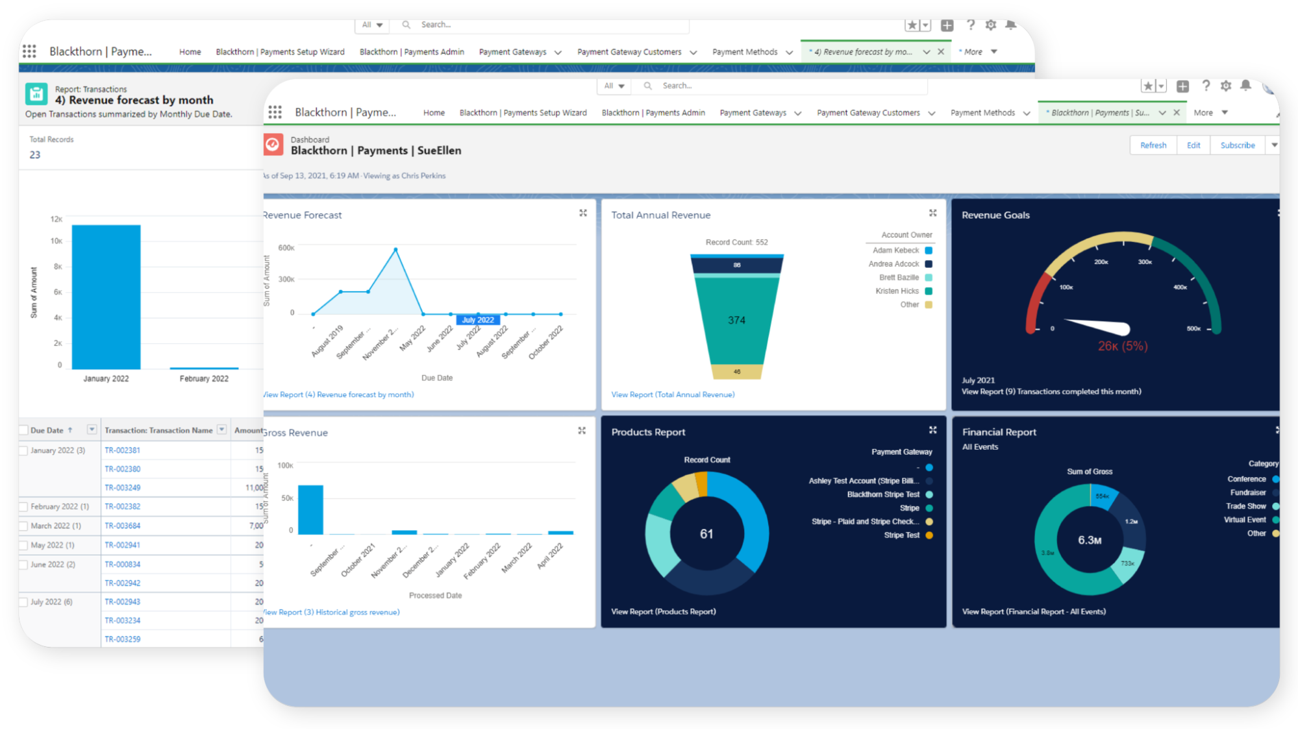Toggle the select-all checkbox beside Due Date

pos(24,430)
